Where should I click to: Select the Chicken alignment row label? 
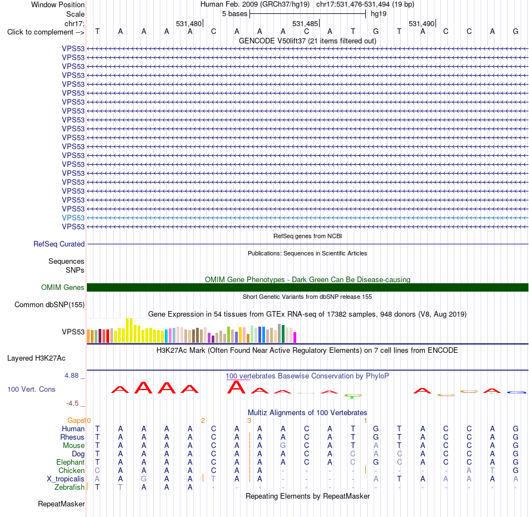71,470
